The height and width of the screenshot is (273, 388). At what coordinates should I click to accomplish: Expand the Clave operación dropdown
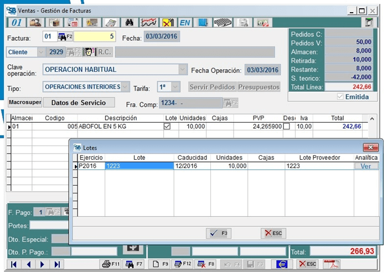[183, 70]
